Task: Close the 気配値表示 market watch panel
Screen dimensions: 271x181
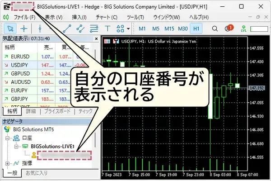Action: (97, 38)
